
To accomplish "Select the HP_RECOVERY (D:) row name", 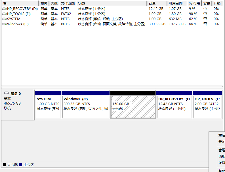I will 22,9.
